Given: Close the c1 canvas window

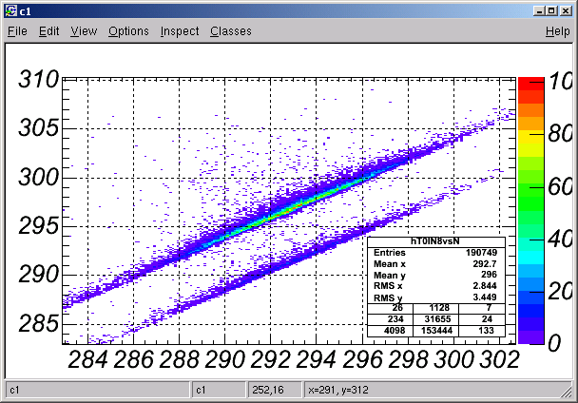Looking at the screenshot, I should [566, 11].
